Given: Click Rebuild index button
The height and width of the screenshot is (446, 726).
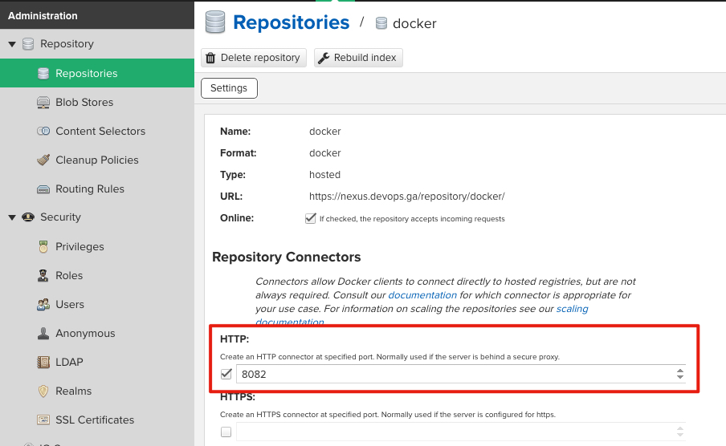Looking at the screenshot, I should (358, 58).
